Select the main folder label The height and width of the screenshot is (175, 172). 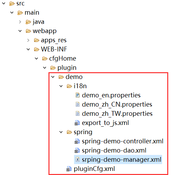[x=32, y=13]
